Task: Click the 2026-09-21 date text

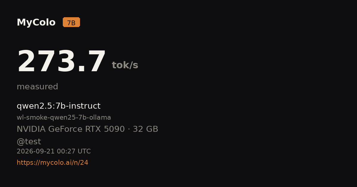Action: (x=36, y=151)
